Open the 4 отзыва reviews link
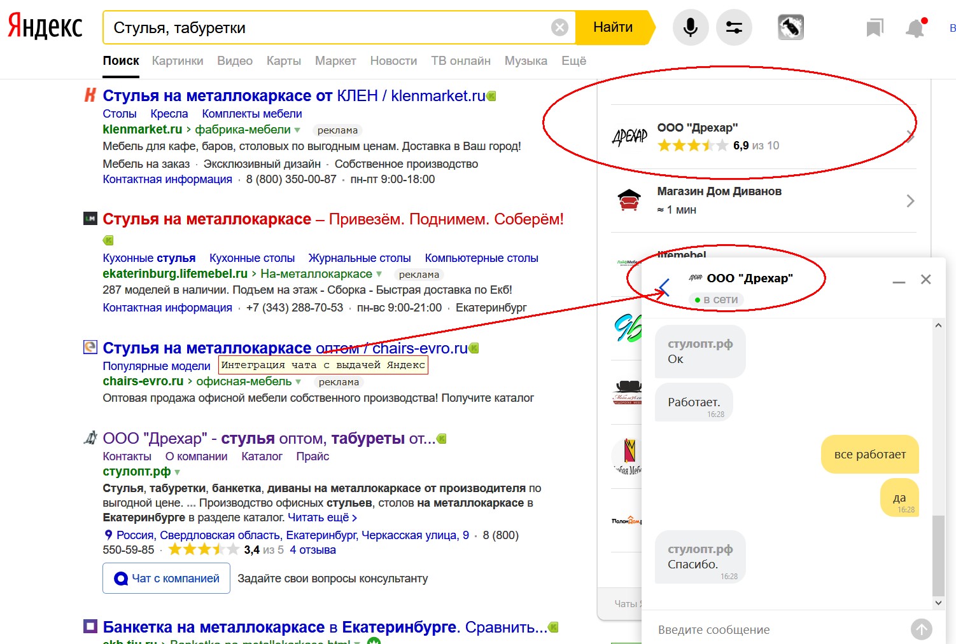956x644 pixels. pyautogui.click(x=313, y=550)
